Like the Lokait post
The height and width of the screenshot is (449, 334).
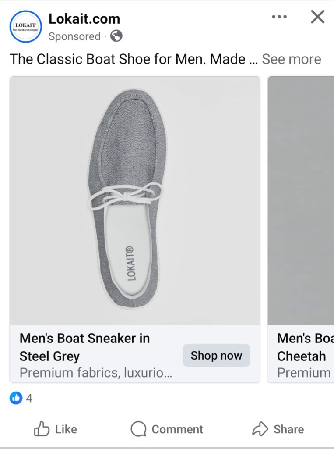[x=56, y=429]
